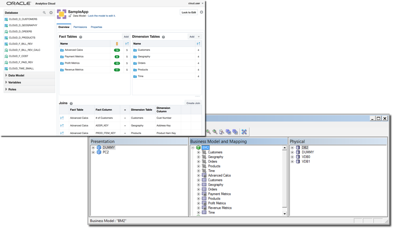The width and height of the screenshot is (394, 228).
Task: Click the Dimension Tables Add button
Action: click(x=192, y=37)
